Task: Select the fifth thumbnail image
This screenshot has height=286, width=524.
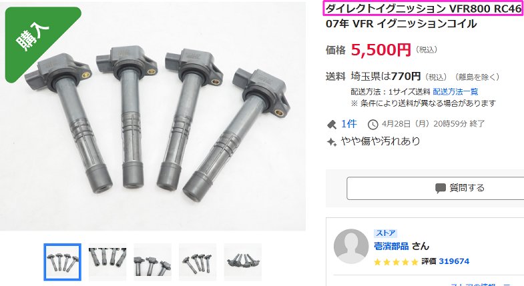Action: tap(242, 262)
